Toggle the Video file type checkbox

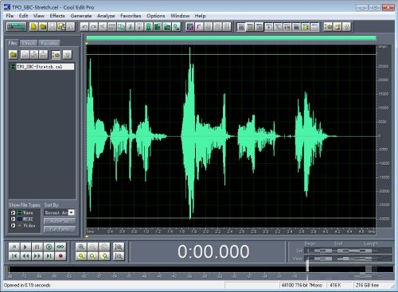13,226
